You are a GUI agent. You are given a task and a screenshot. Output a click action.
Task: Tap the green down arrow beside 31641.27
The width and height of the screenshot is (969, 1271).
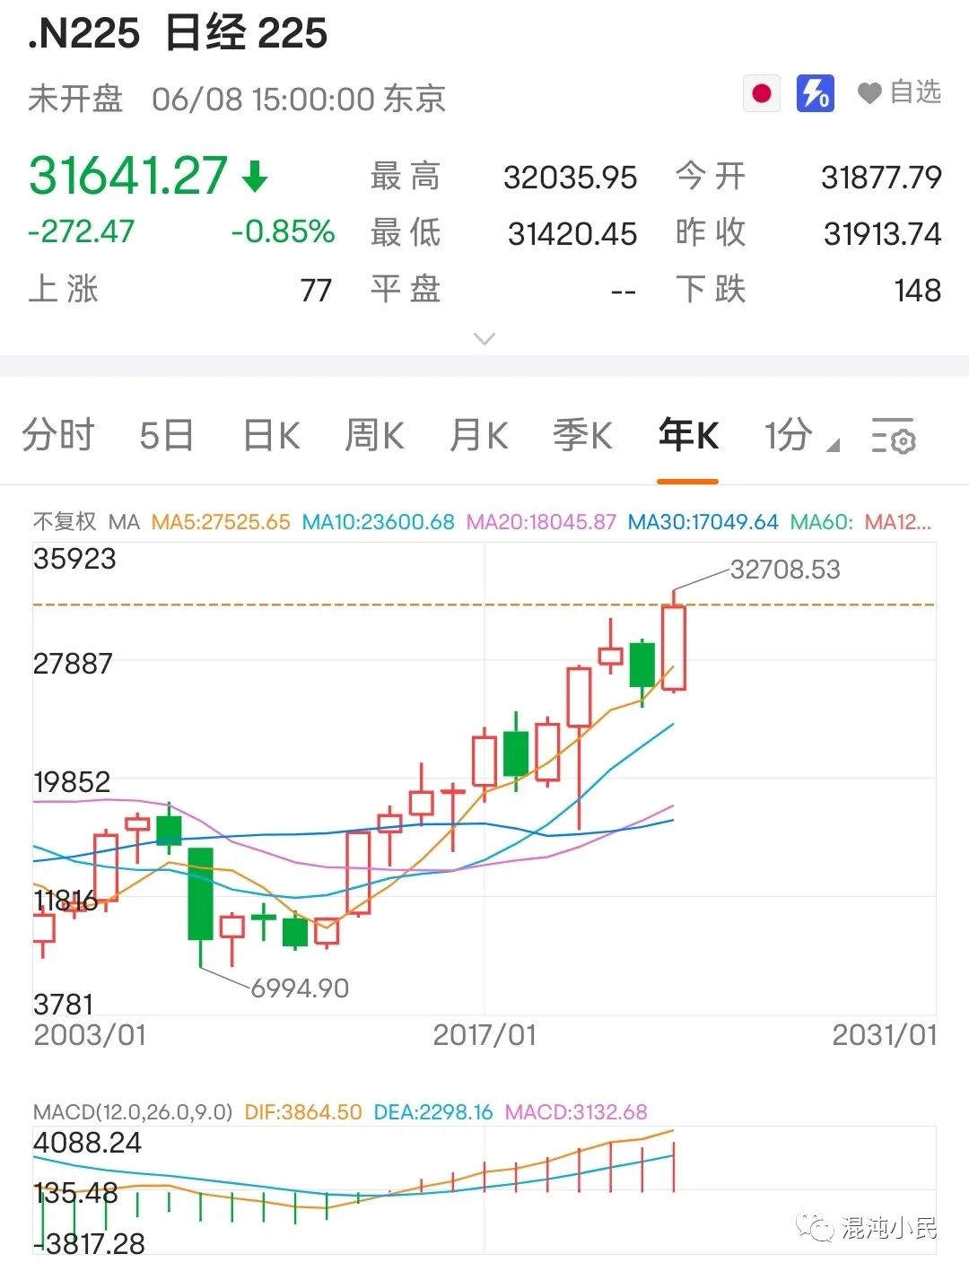[255, 177]
